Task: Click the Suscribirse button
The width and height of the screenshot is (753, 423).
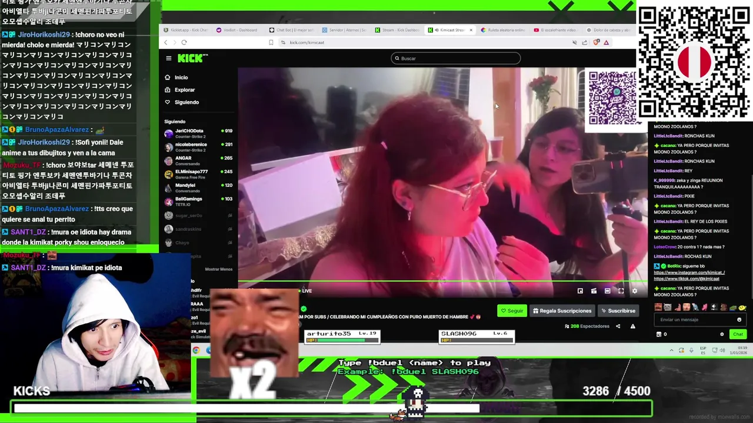Action: (x=618, y=311)
